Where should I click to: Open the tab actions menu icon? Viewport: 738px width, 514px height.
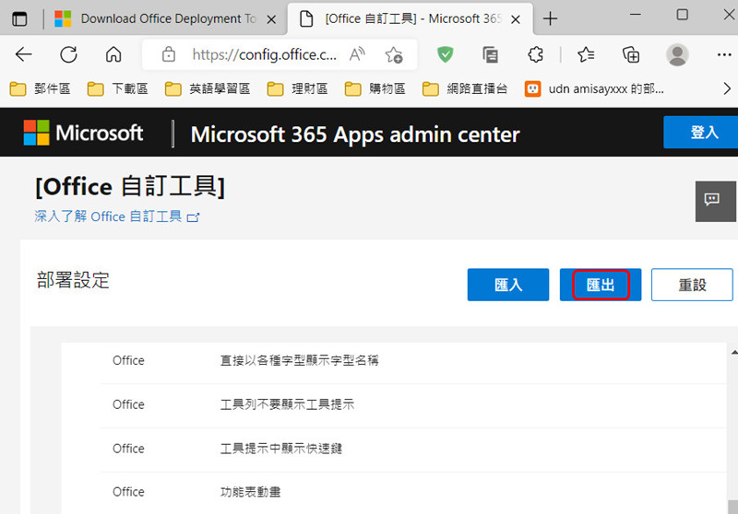pos(19,19)
